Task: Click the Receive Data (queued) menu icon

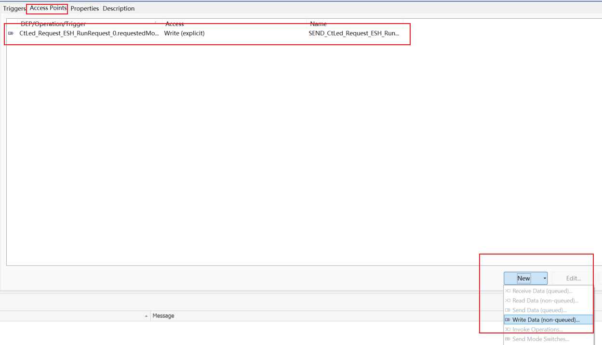Action: (x=508, y=291)
